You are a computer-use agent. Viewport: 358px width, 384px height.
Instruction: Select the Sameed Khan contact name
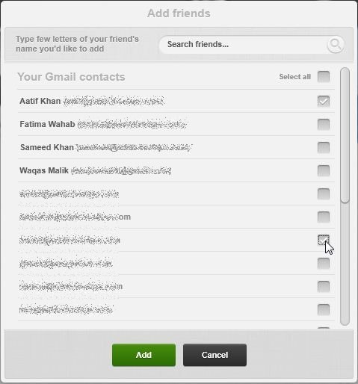[47, 147]
